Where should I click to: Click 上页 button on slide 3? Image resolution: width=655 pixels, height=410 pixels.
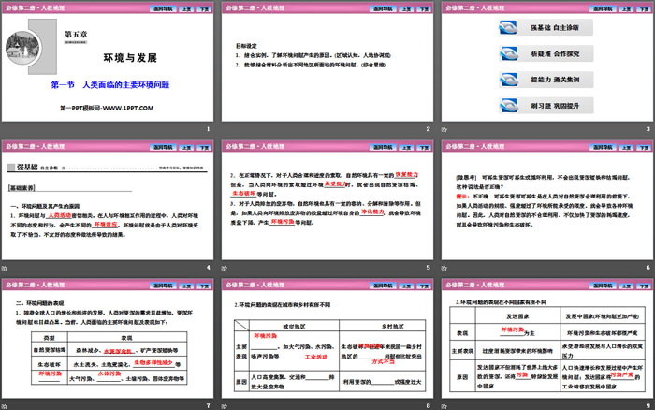pyautogui.click(x=626, y=8)
